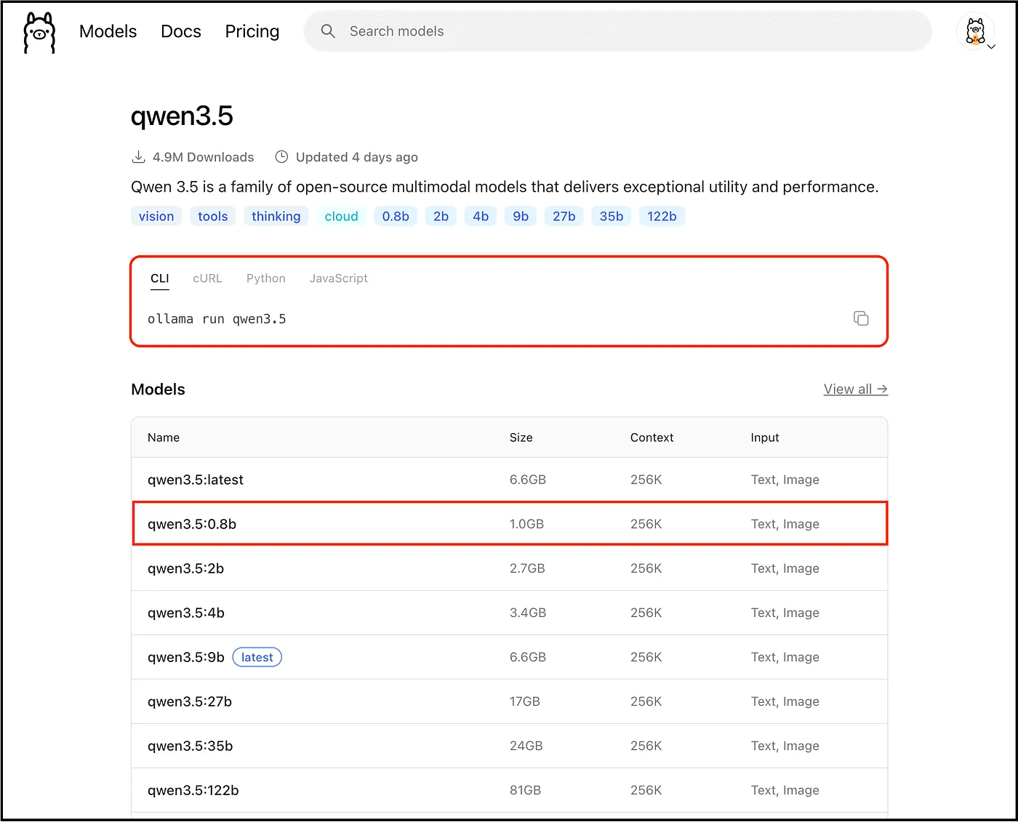The height and width of the screenshot is (822, 1018).
Task: Click the search magnifier icon
Action: pyautogui.click(x=328, y=31)
